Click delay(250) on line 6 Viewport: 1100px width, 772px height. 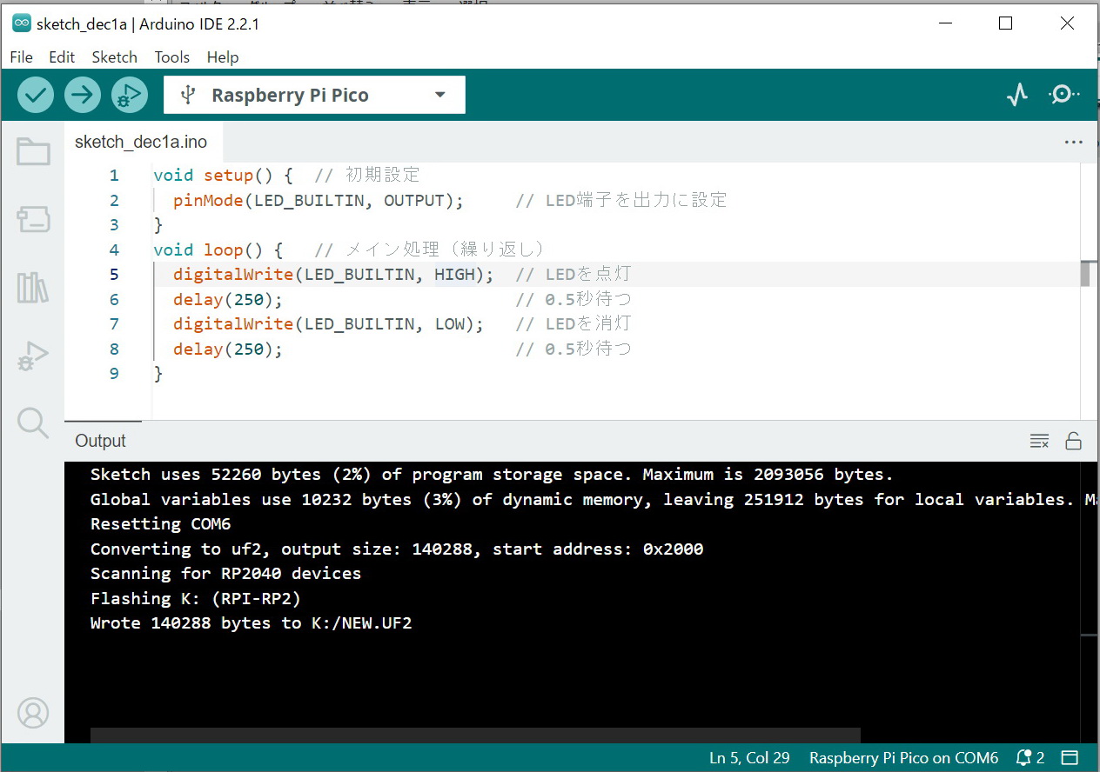pyautogui.click(x=228, y=300)
